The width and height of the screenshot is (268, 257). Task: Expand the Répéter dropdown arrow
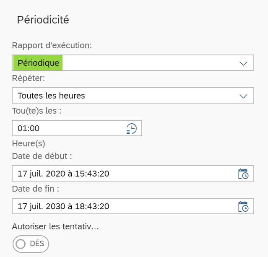(243, 96)
